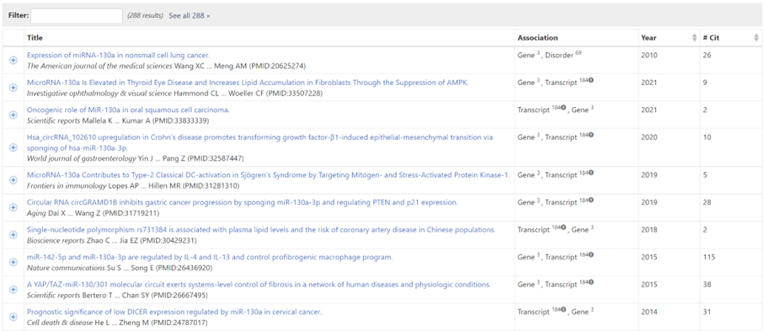Open miR-142-5p and miR-130a-3p article title
The height and width of the screenshot is (331, 764).
[210, 258]
